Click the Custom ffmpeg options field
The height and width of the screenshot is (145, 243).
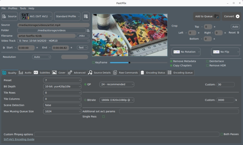[x=127, y=134]
